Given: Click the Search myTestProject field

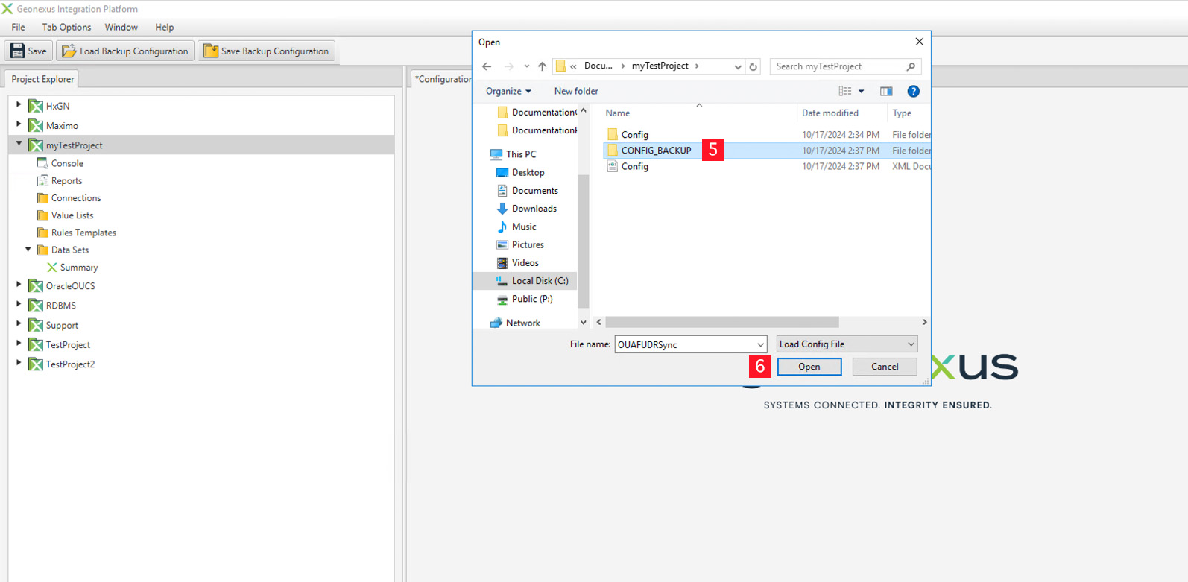Looking at the screenshot, I should 838,66.
